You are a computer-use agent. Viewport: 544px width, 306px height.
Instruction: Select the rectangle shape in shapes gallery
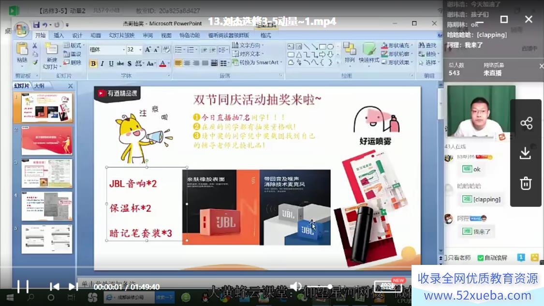(323, 46)
